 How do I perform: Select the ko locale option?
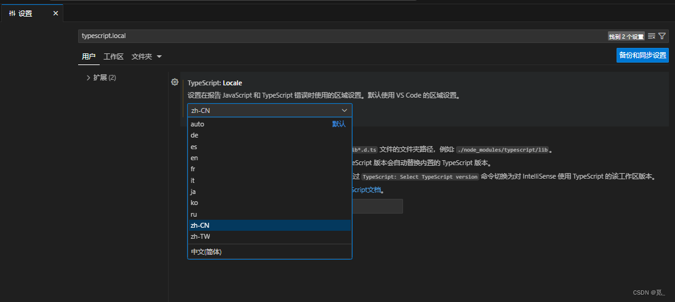(270, 203)
